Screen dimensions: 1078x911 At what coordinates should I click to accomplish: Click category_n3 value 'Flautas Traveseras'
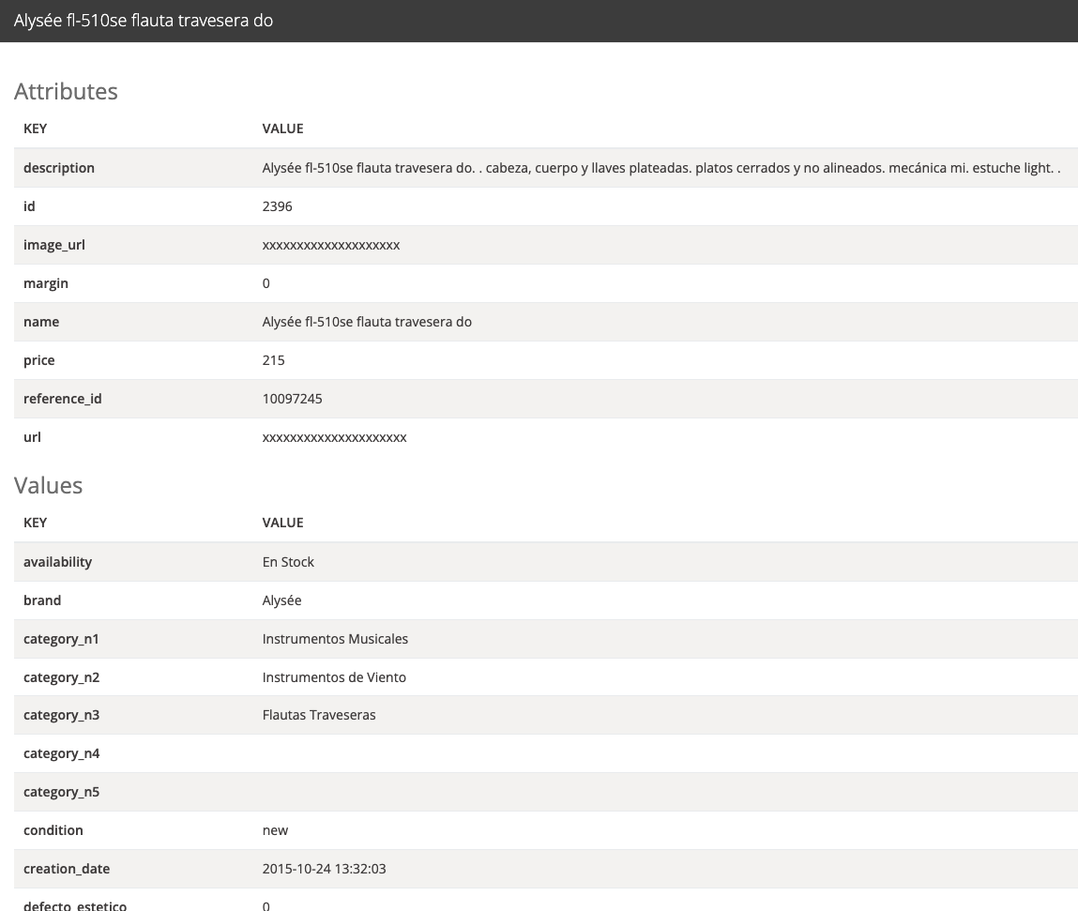pos(319,715)
